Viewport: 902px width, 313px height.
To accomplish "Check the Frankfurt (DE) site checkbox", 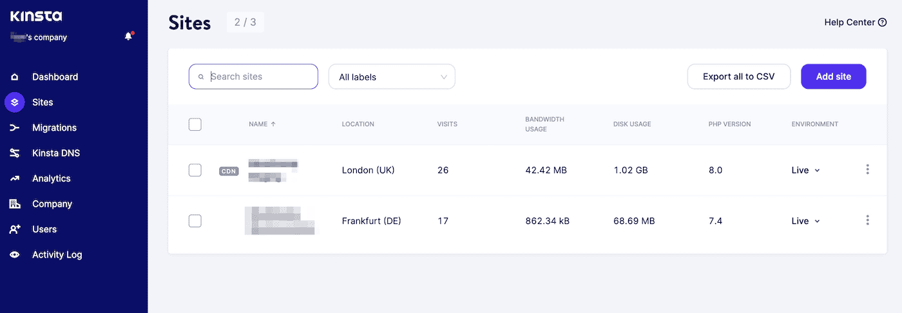I will (x=195, y=221).
